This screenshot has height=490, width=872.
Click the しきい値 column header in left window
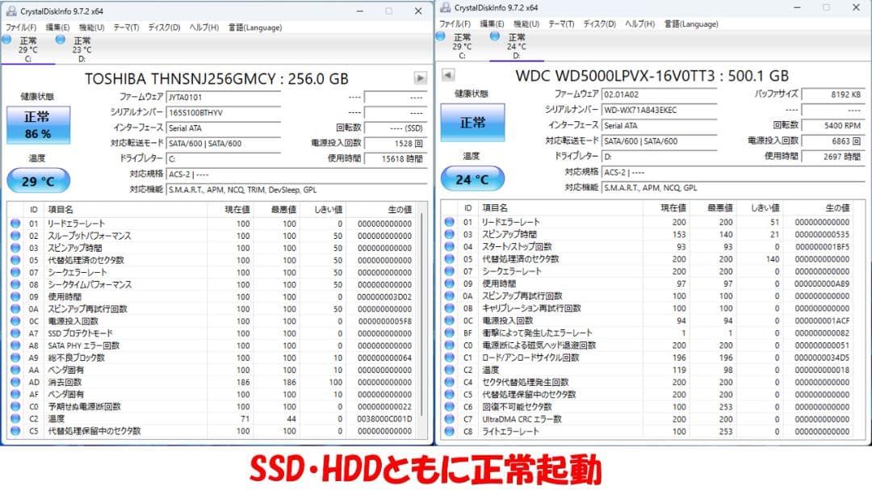[x=324, y=210]
